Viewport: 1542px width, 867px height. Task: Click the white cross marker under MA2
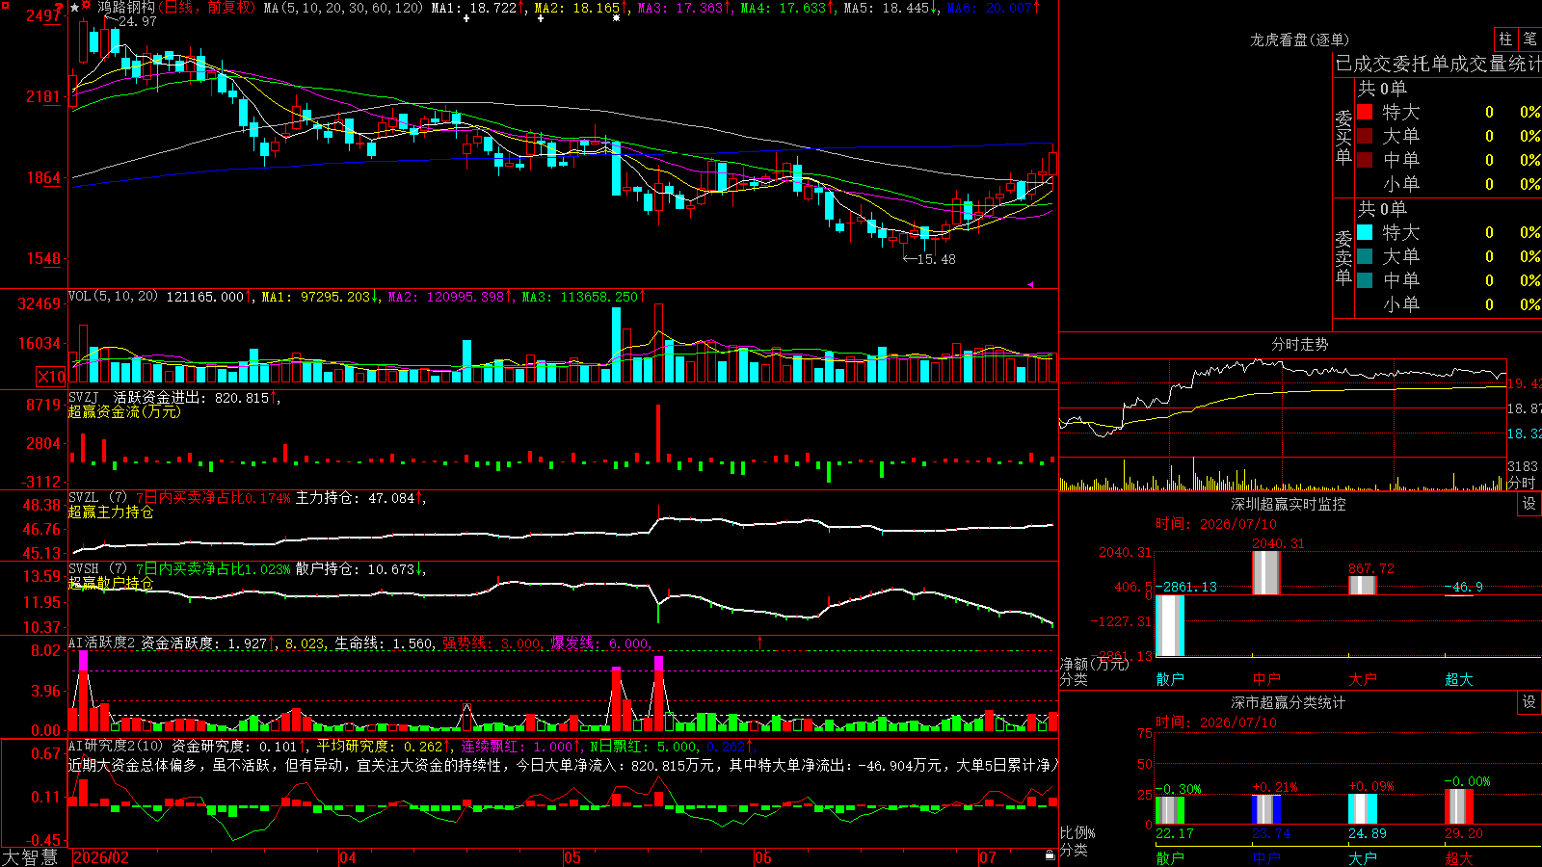point(540,18)
